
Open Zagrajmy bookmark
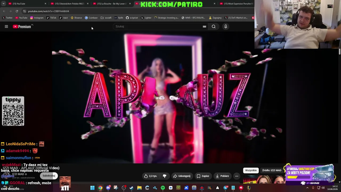(215, 18)
